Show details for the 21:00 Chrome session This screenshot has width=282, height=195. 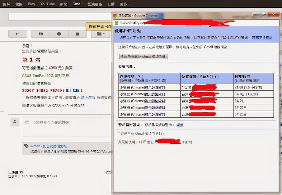(x=155, y=88)
